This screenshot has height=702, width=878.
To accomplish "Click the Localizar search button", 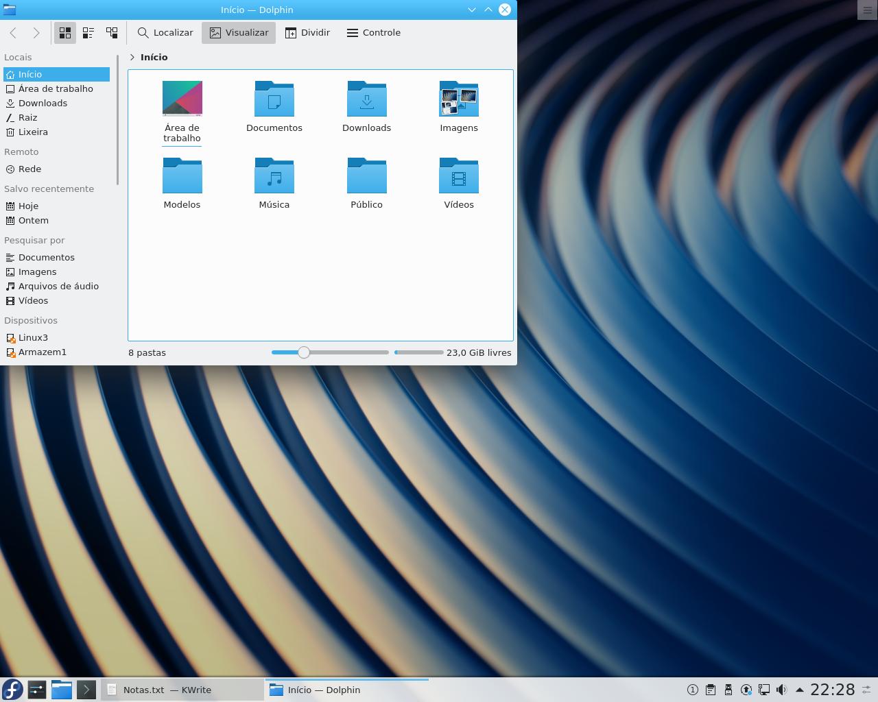I will pos(165,33).
